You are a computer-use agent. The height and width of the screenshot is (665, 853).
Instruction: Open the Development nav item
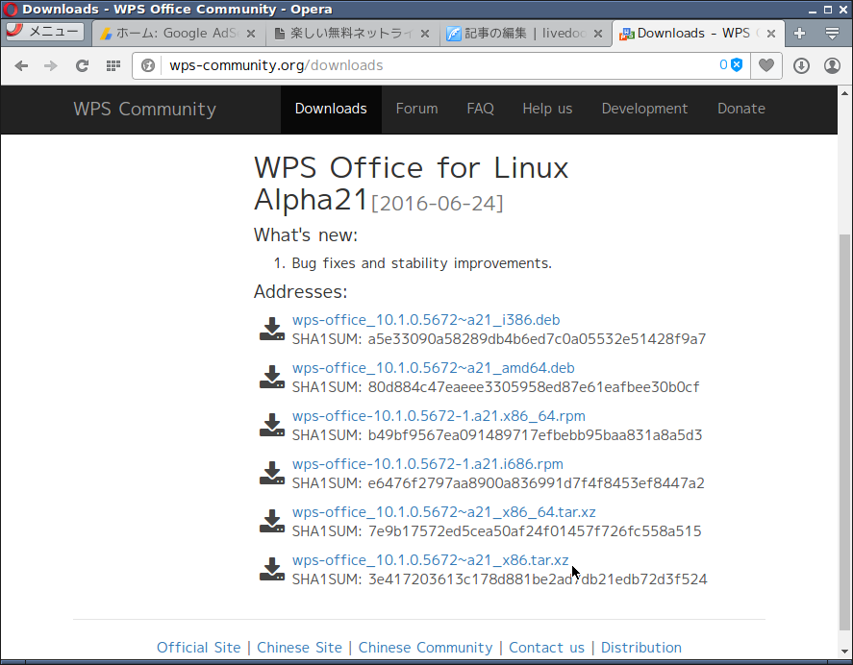coord(644,109)
